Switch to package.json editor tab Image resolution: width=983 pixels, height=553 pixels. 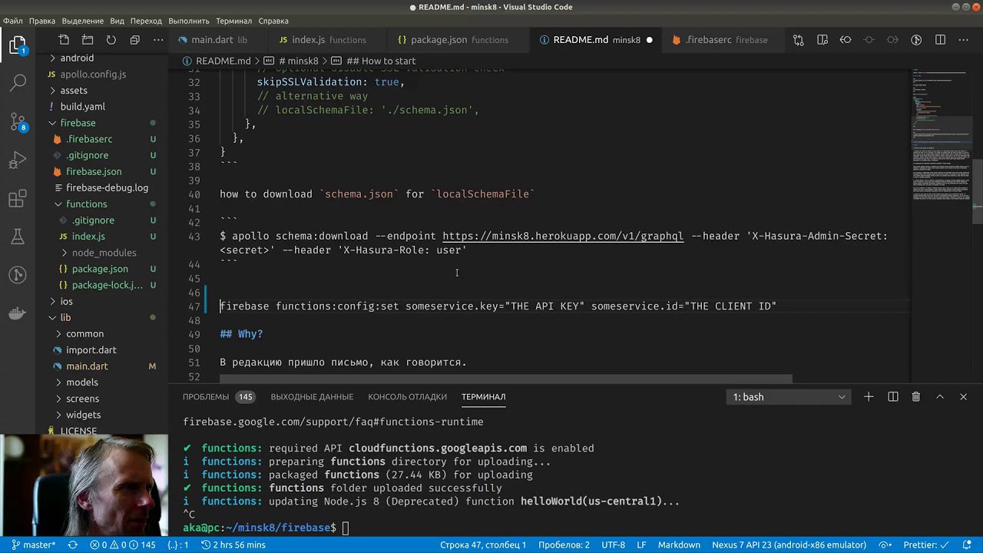(x=459, y=40)
